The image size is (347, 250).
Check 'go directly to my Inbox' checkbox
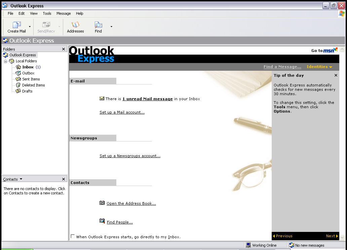click(x=73, y=236)
